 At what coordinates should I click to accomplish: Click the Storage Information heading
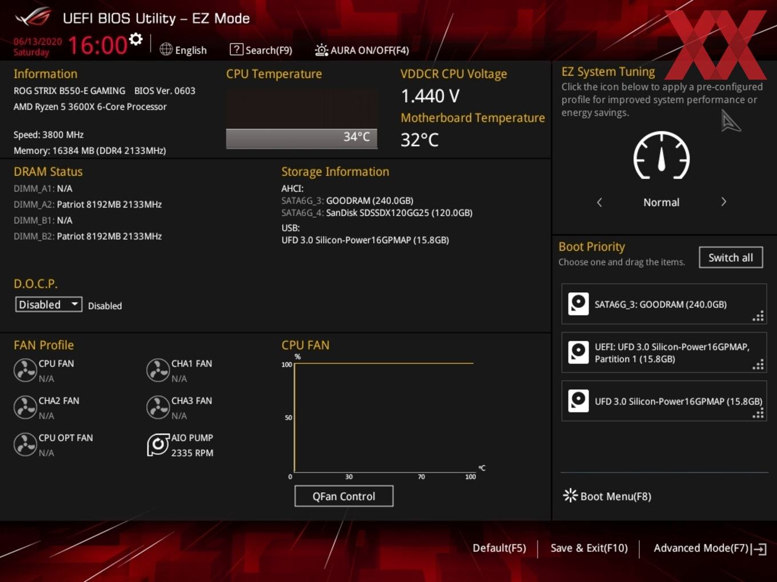click(335, 172)
